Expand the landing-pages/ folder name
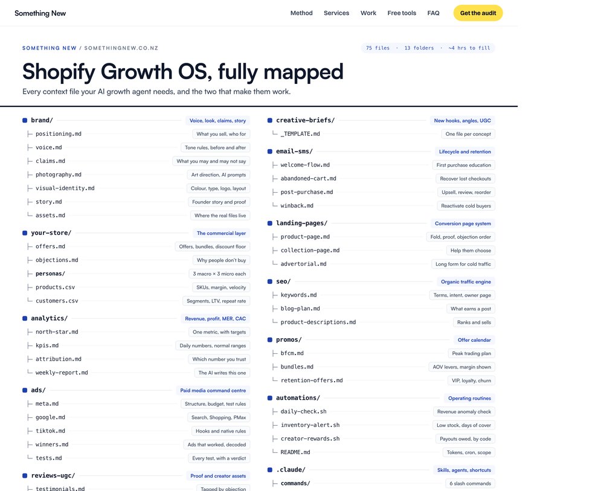The height and width of the screenshot is (491, 604). point(301,223)
